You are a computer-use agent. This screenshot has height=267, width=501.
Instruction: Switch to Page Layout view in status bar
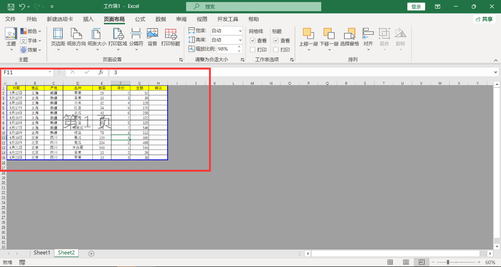[x=406, y=262]
